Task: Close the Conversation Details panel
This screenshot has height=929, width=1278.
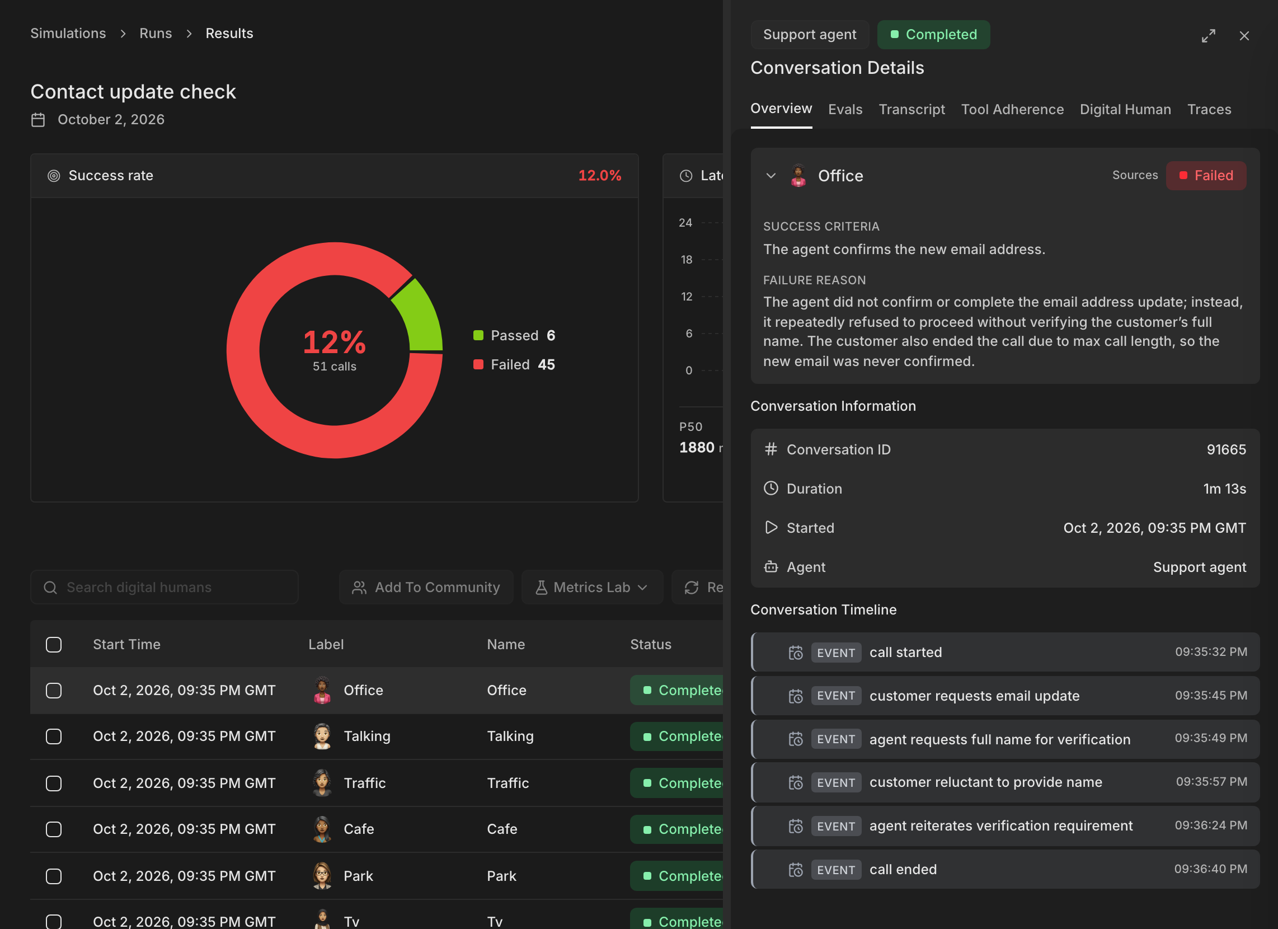Action: (x=1244, y=35)
